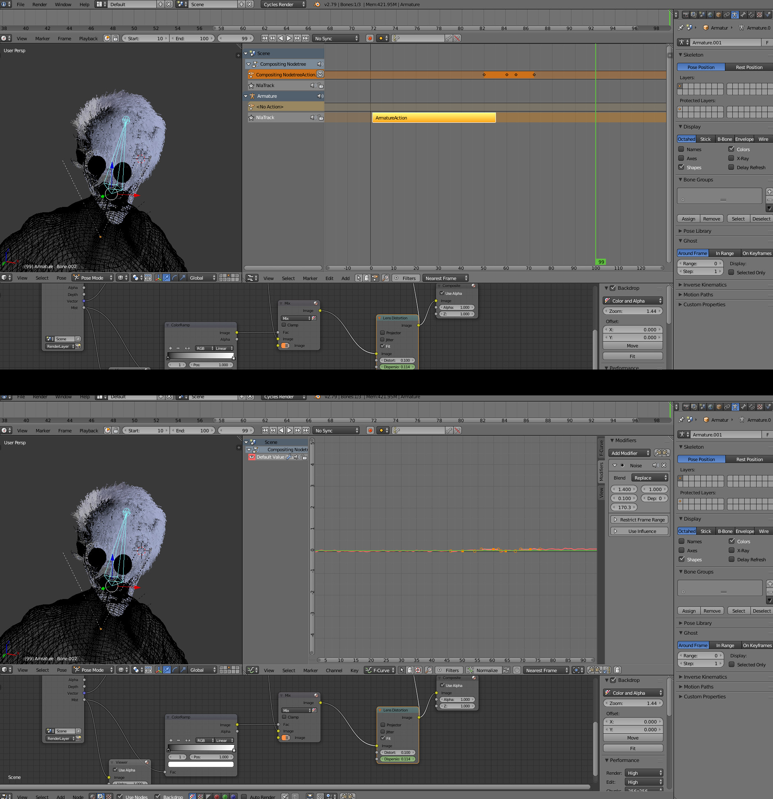Open the Performance Render quality High dropdown
Image resolution: width=773 pixels, height=799 pixels.
644,773
